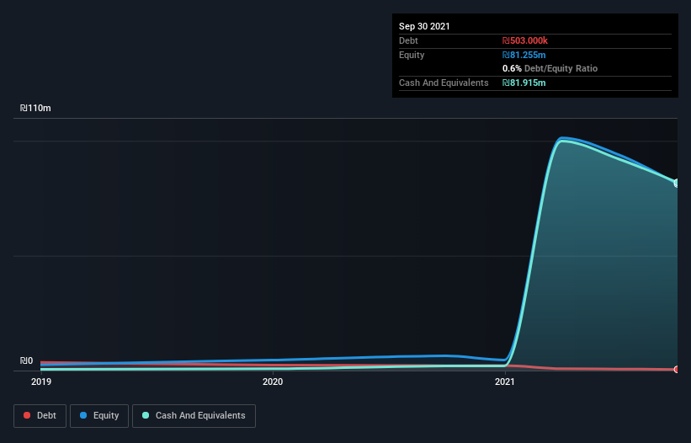This screenshot has width=691, height=443.
Task: Click the Debt label in tooltip
Action: (408, 40)
